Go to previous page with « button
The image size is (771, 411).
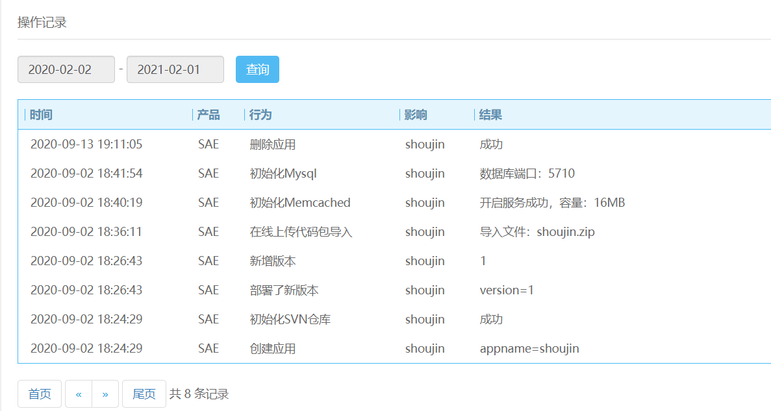point(79,393)
